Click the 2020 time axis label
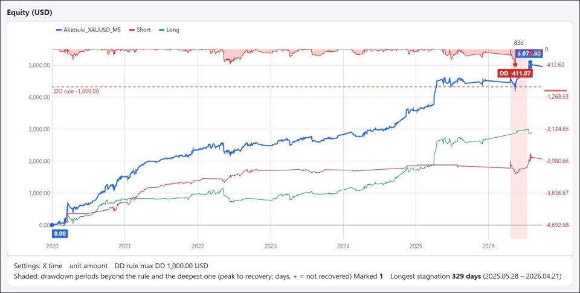Viewport: 580px width, 293px height. coord(52,246)
